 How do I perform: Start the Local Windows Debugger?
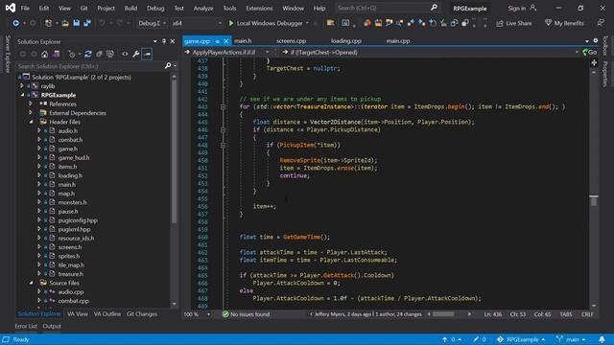click(x=266, y=23)
